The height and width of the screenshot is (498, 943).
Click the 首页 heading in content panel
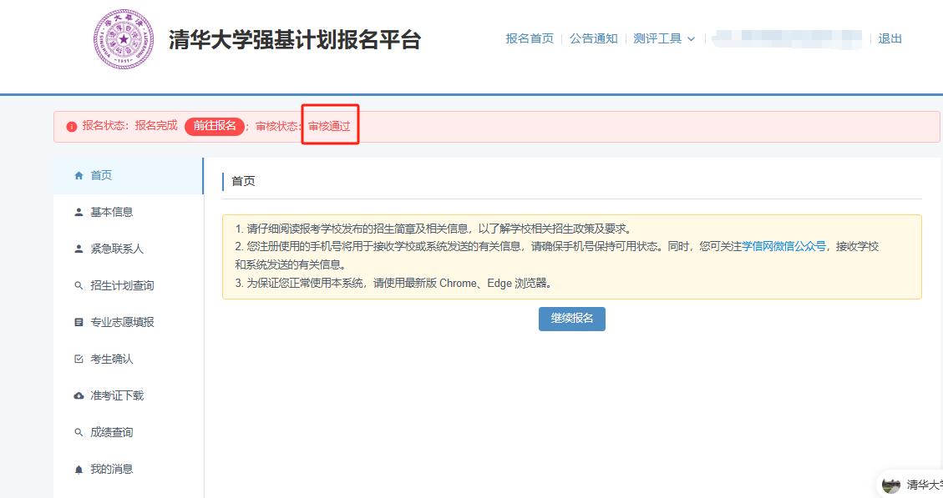point(244,181)
